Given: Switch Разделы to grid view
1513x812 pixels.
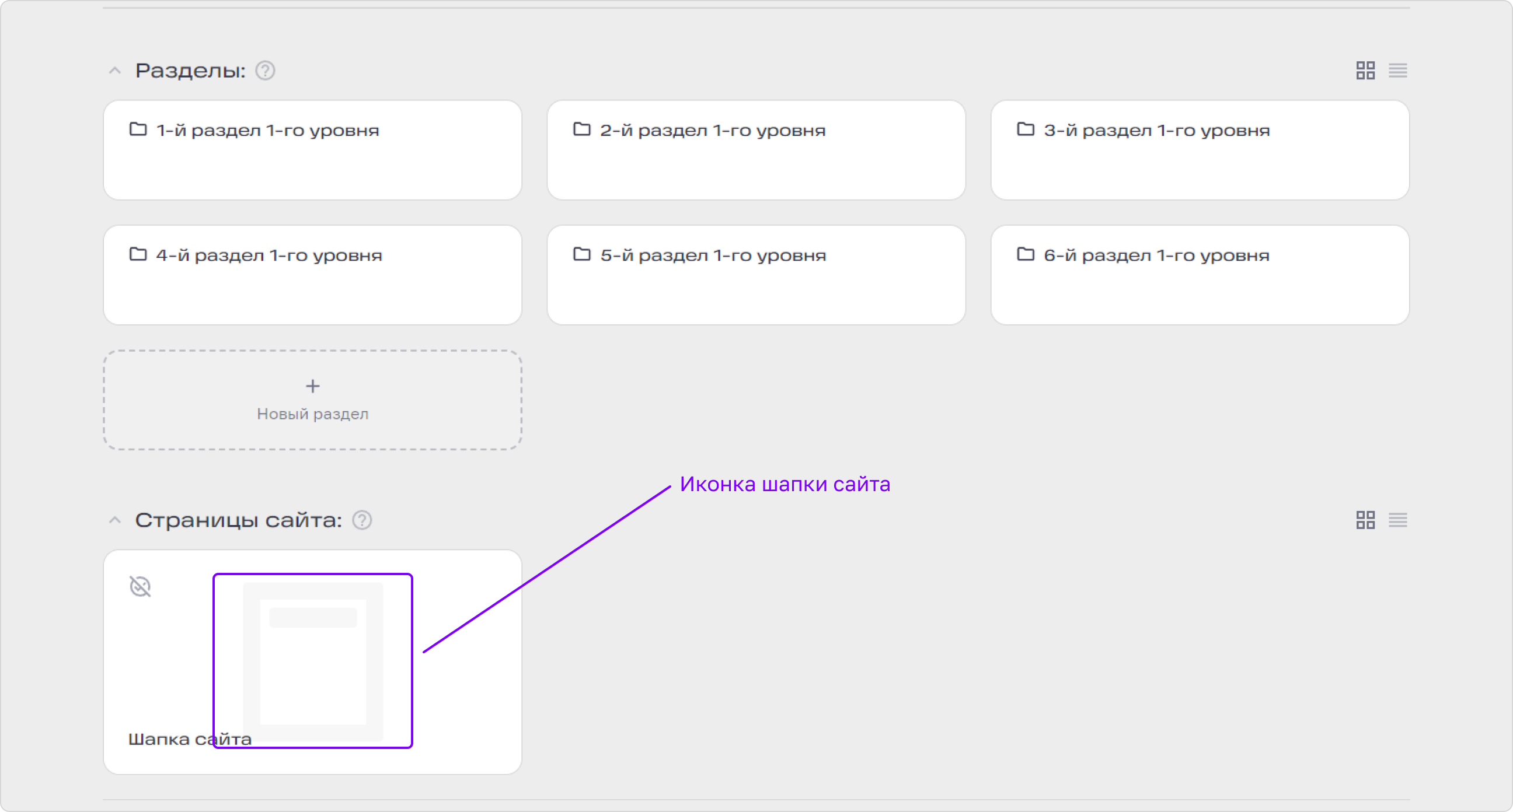Looking at the screenshot, I should (1365, 71).
